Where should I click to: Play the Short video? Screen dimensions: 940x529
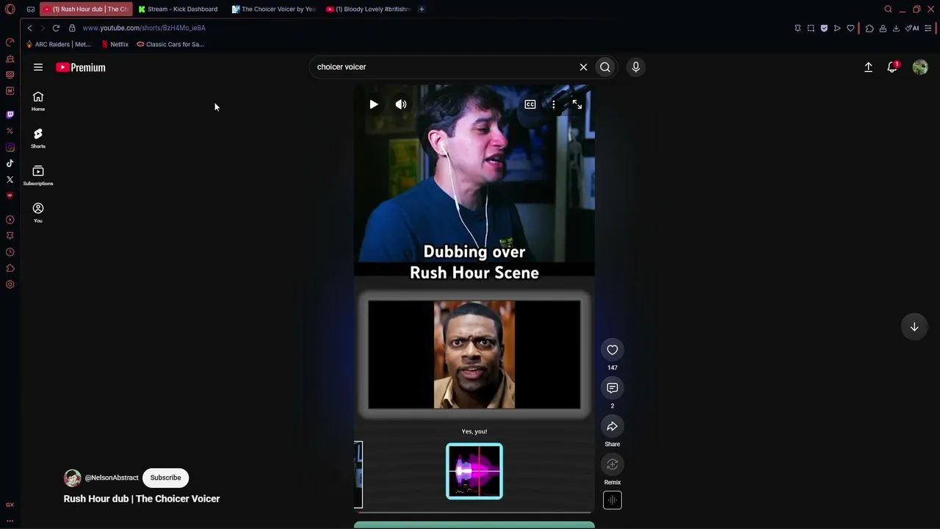click(374, 104)
